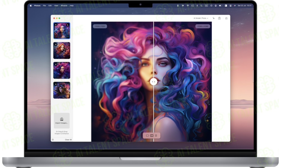
Task: Switch to single image view mode
Action: (147, 136)
